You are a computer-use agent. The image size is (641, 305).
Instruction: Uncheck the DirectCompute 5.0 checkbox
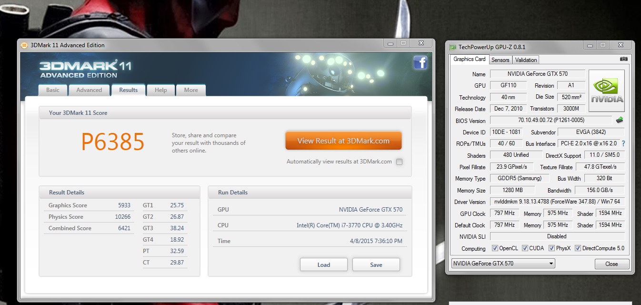578,248
